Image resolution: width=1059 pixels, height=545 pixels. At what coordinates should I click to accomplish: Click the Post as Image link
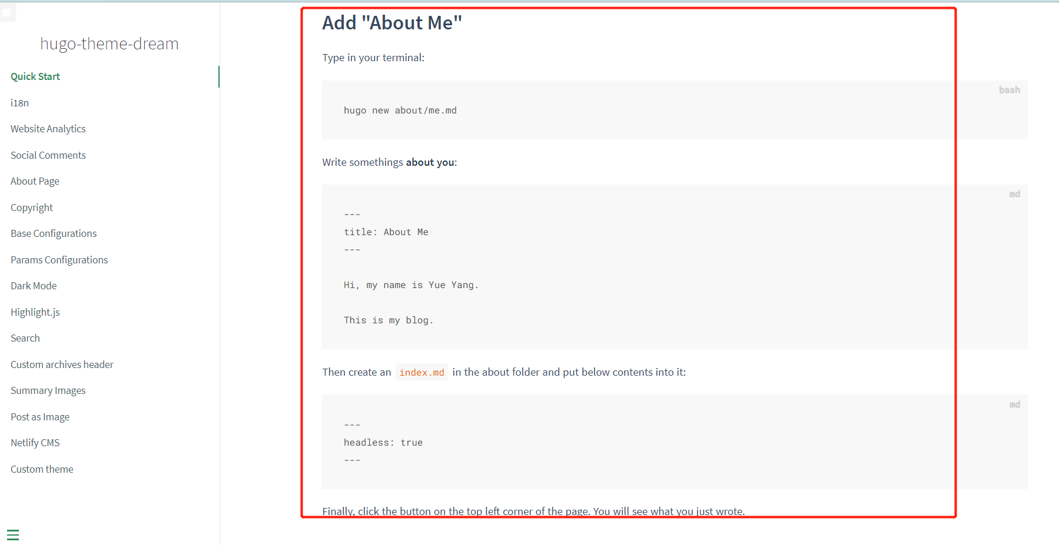tap(40, 417)
